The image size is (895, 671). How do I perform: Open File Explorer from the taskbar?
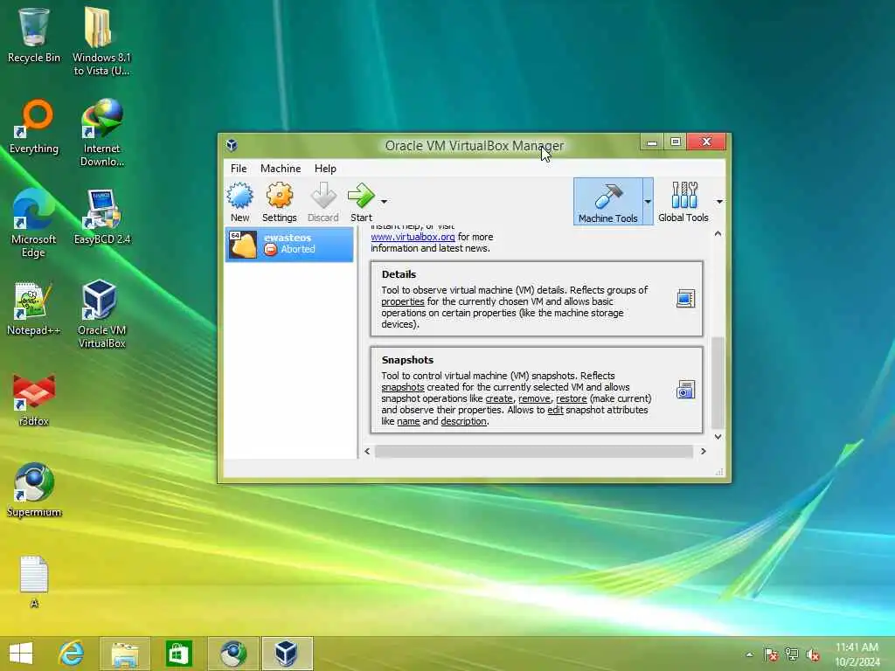[125, 654]
